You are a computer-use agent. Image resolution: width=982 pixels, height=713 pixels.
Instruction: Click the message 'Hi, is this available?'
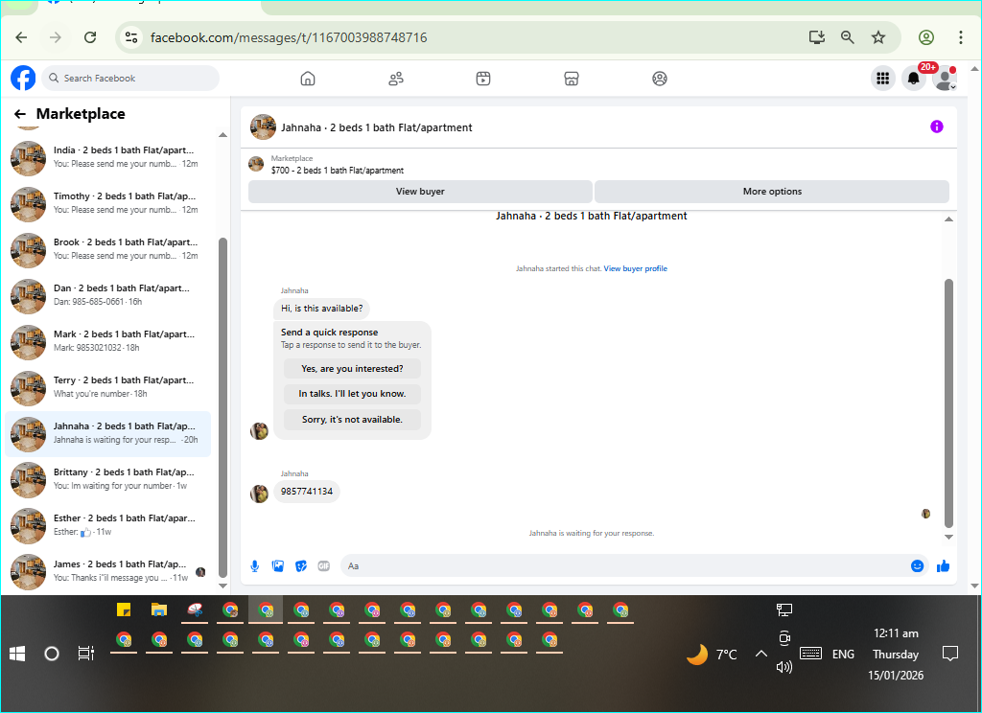click(x=322, y=309)
